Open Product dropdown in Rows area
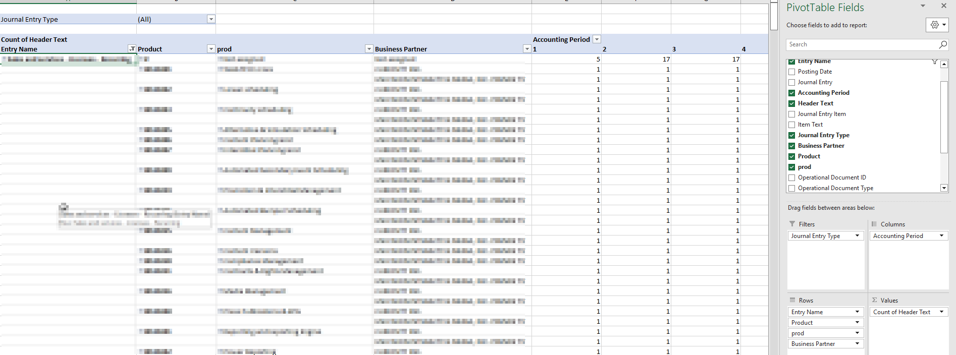The image size is (956, 355). pos(857,322)
